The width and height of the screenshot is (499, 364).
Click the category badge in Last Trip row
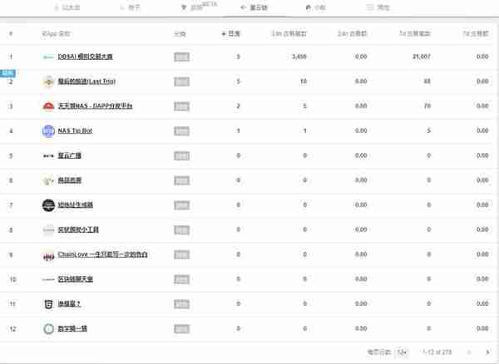coord(181,81)
